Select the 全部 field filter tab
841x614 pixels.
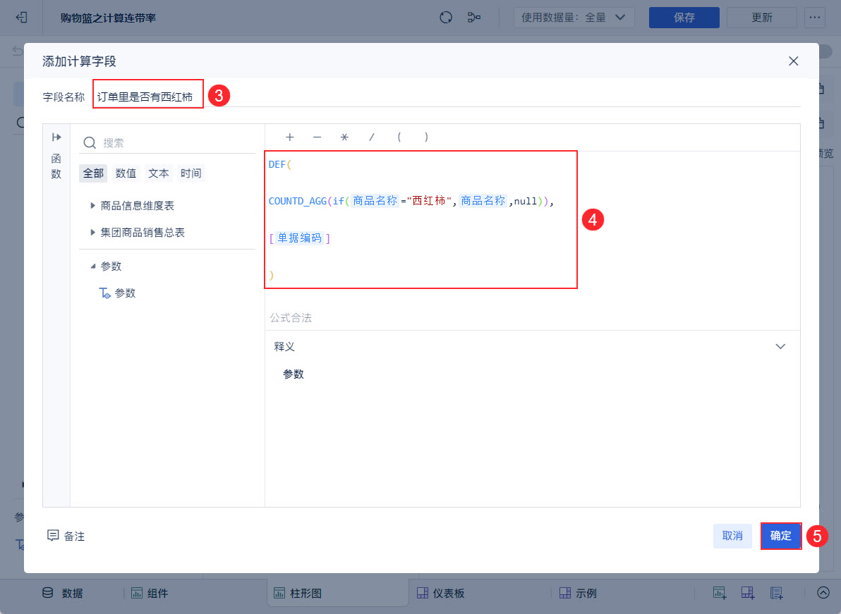[93, 173]
